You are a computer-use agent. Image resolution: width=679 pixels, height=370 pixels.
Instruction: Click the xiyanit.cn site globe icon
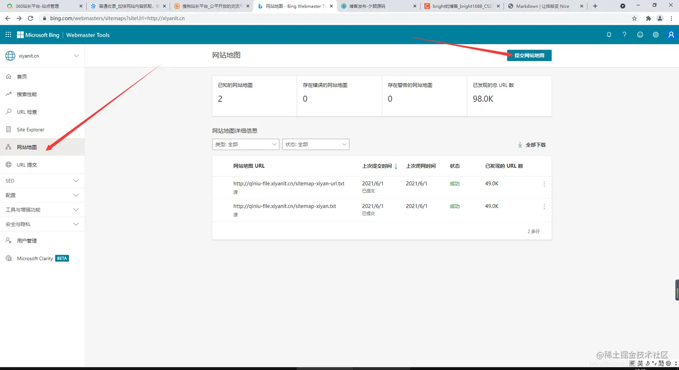point(10,56)
